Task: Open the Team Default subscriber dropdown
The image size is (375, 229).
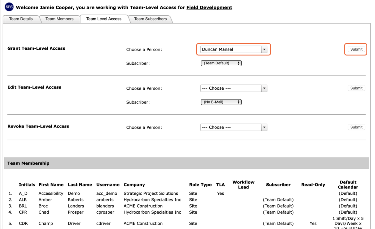Action: pyautogui.click(x=221, y=63)
